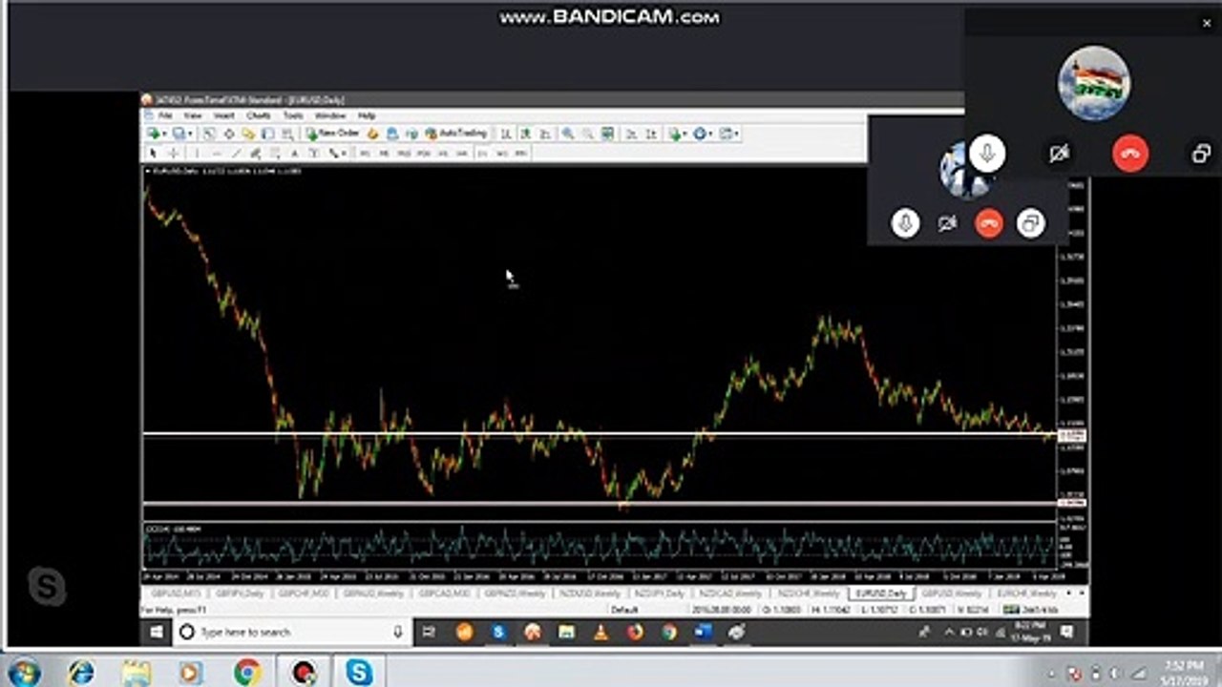Select the Trendline drawing tool

click(x=236, y=154)
